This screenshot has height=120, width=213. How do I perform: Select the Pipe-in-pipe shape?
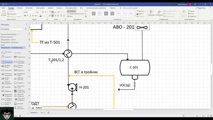[6, 79]
